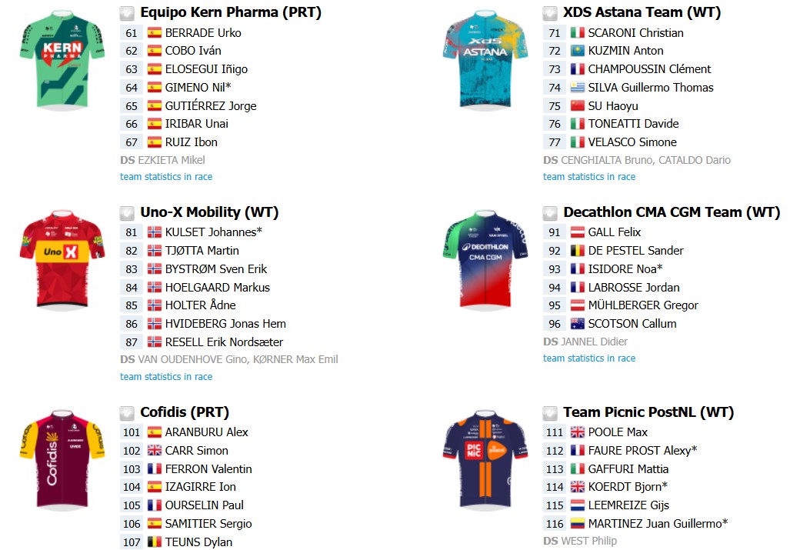
Task: Open team statistics in race for Kern Pharma
Action: click(x=166, y=177)
